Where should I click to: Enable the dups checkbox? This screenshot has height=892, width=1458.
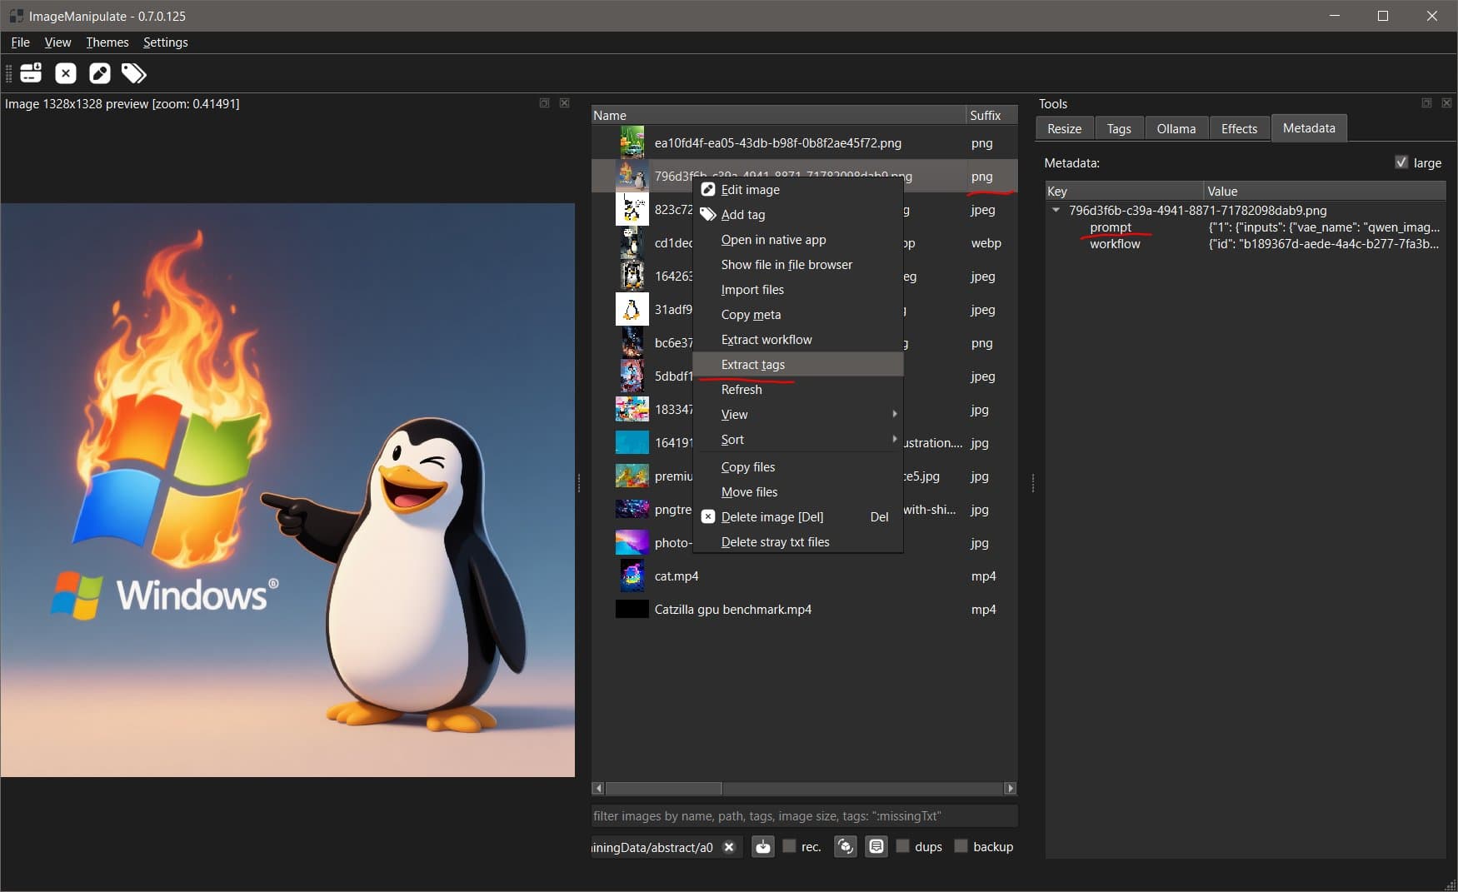[x=902, y=846]
